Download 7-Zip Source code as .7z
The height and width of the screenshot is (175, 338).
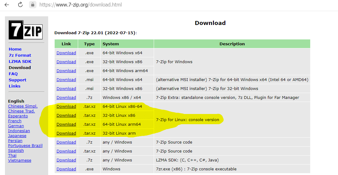(x=66, y=142)
